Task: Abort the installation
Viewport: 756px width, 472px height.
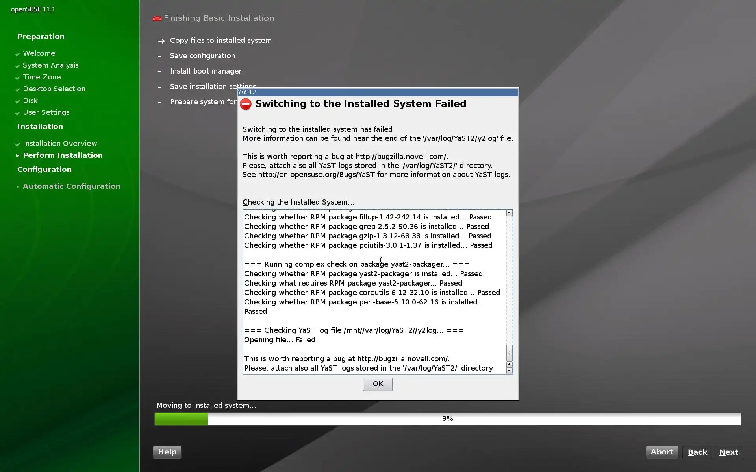Action: click(x=662, y=452)
